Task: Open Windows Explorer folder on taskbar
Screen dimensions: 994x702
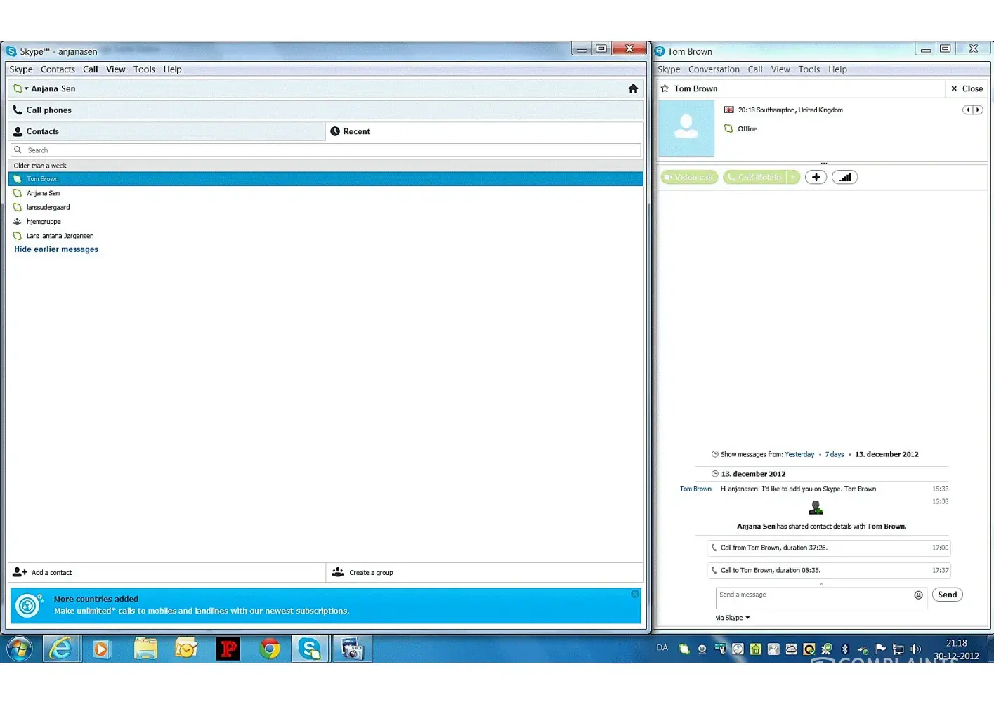Action: pyautogui.click(x=145, y=649)
